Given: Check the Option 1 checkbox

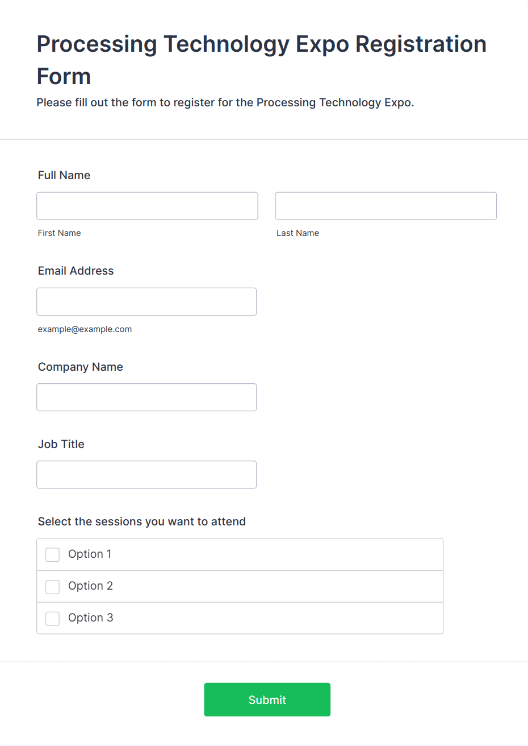Looking at the screenshot, I should pyautogui.click(x=52, y=554).
